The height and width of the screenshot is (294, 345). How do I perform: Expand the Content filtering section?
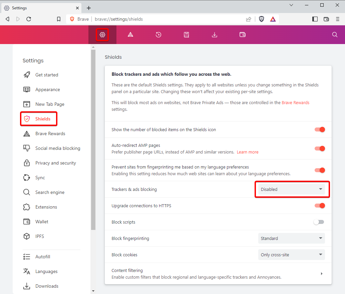click(218, 274)
